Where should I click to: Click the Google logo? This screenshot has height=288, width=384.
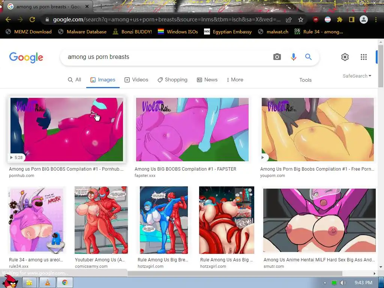(x=26, y=57)
